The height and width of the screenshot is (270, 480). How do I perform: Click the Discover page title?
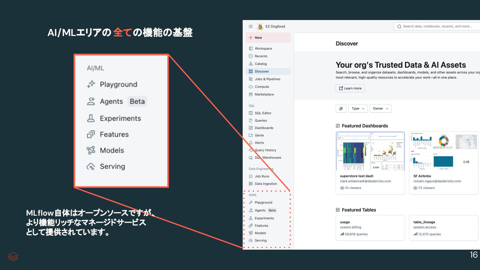tap(347, 43)
